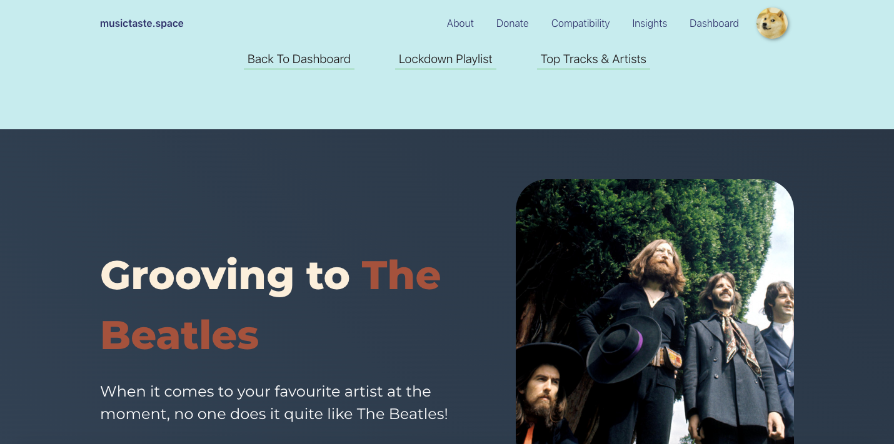Go to the Donate page
Image resolution: width=894 pixels, height=444 pixels.
click(x=512, y=24)
